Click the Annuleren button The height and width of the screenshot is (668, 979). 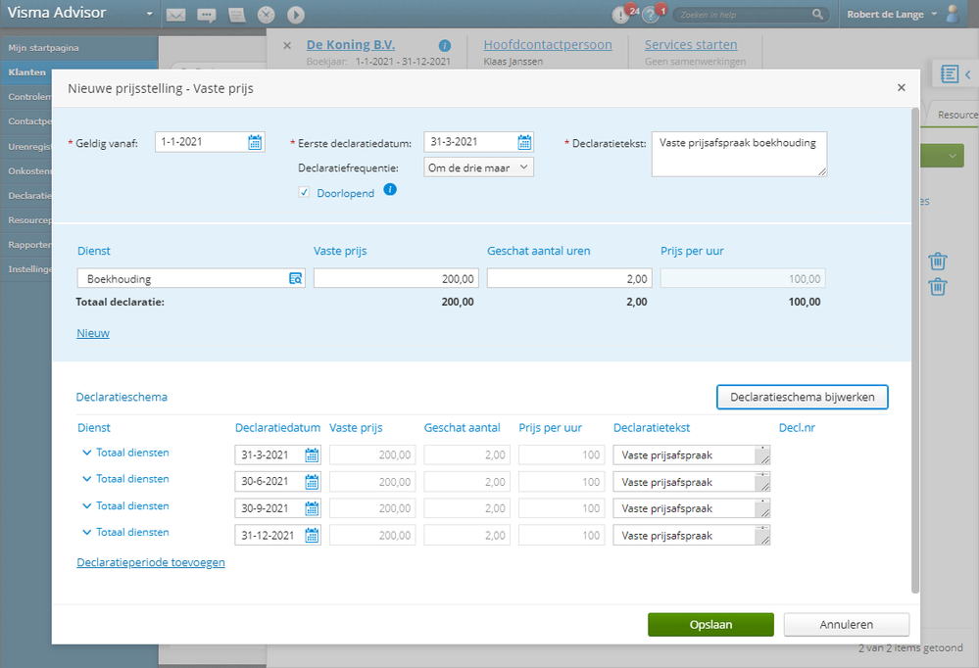tap(846, 624)
